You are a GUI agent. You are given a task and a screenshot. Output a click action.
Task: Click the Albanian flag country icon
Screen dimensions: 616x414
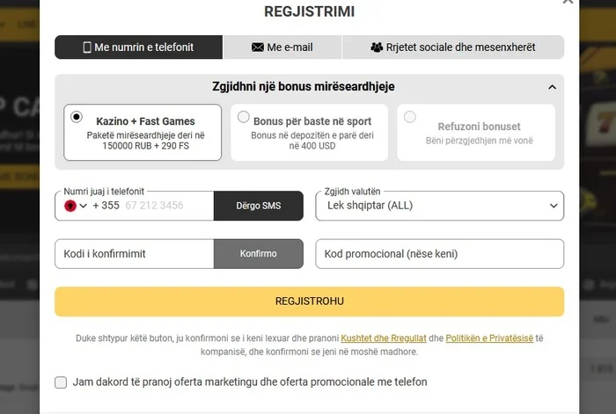pos(70,206)
